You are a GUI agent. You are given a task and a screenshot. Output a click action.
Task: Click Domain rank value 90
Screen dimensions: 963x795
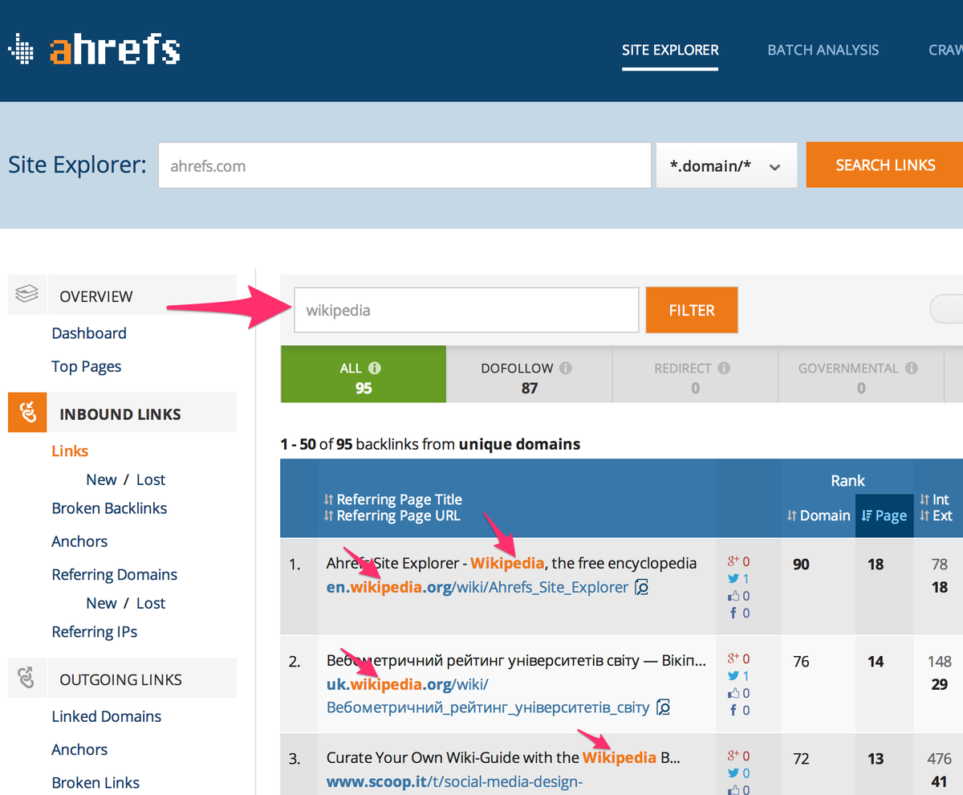click(801, 565)
